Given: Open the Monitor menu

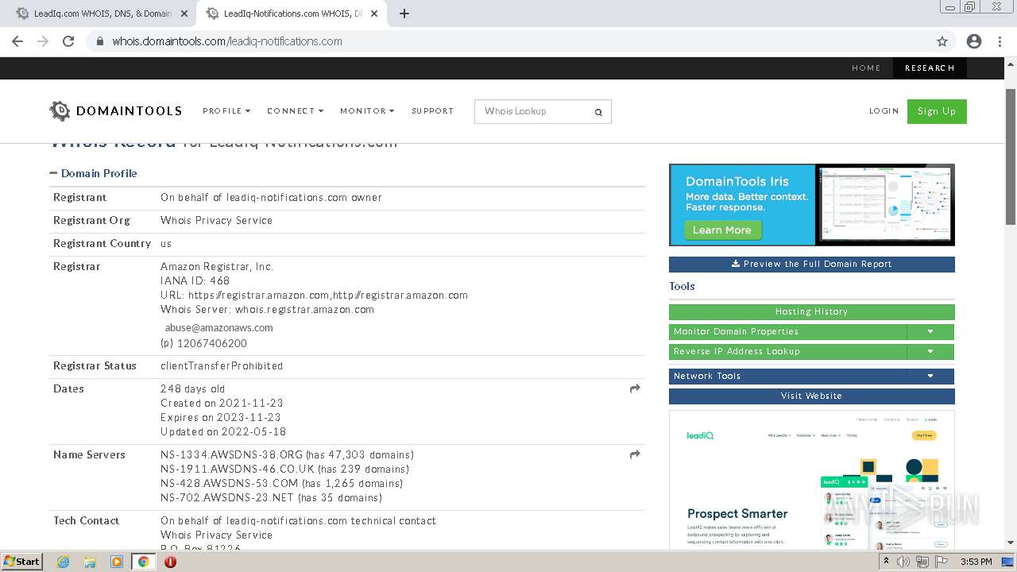Looking at the screenshot, I should point(367,111).
